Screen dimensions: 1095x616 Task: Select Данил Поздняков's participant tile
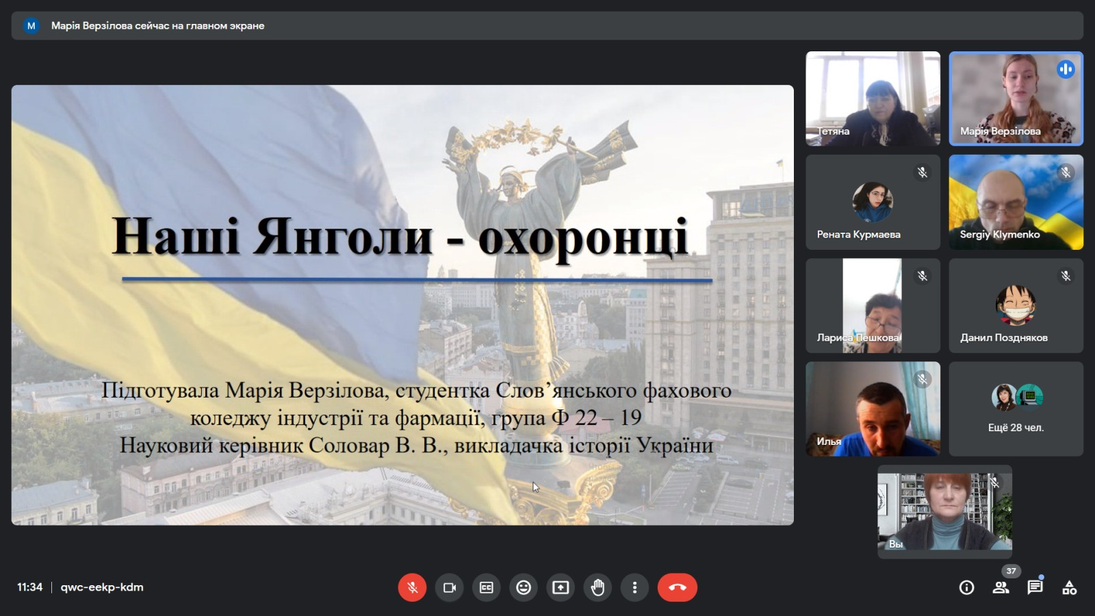tap(1016, 305)
